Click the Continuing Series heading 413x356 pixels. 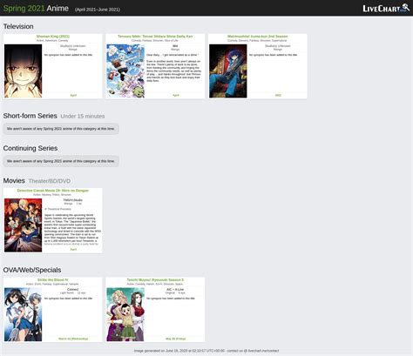tap(30, 148)
